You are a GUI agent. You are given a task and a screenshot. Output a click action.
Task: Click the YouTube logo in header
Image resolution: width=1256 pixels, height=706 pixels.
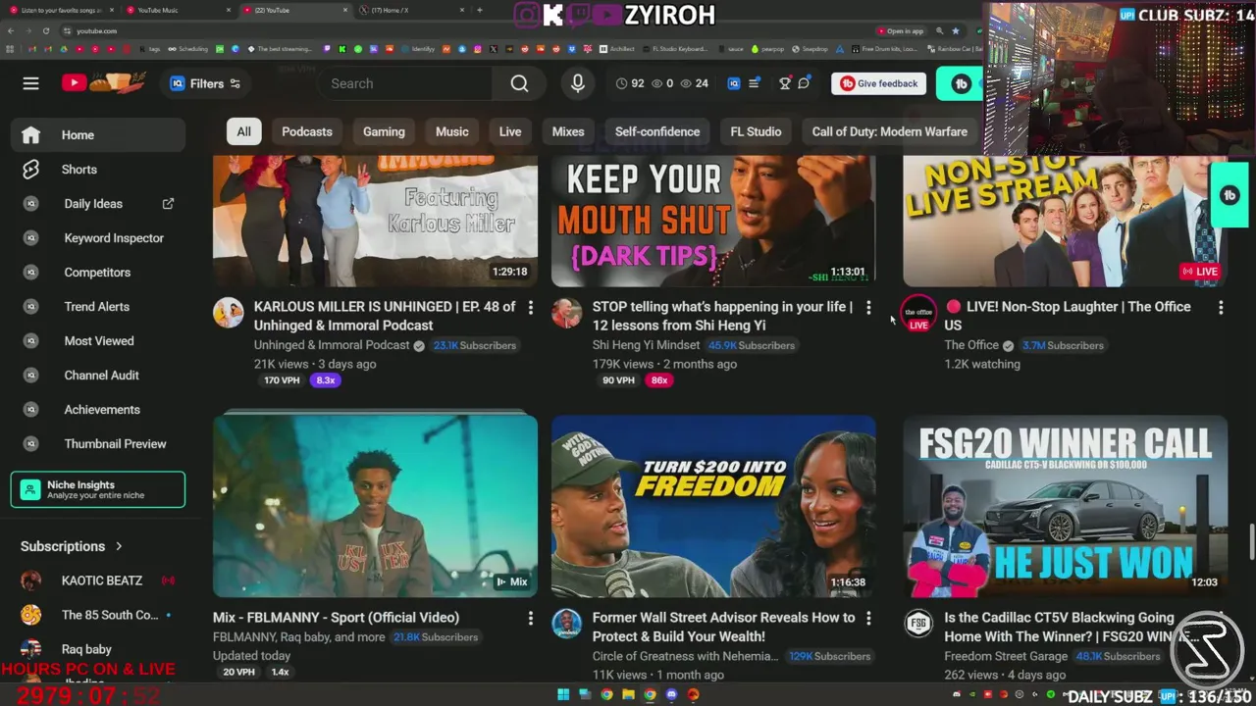[x=103, y=83]
